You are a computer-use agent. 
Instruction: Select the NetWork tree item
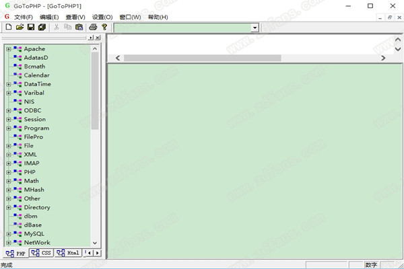37,243
